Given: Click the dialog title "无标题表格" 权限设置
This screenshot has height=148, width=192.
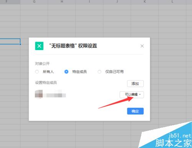Looking at the screenshot, I should tap(73, 46).
